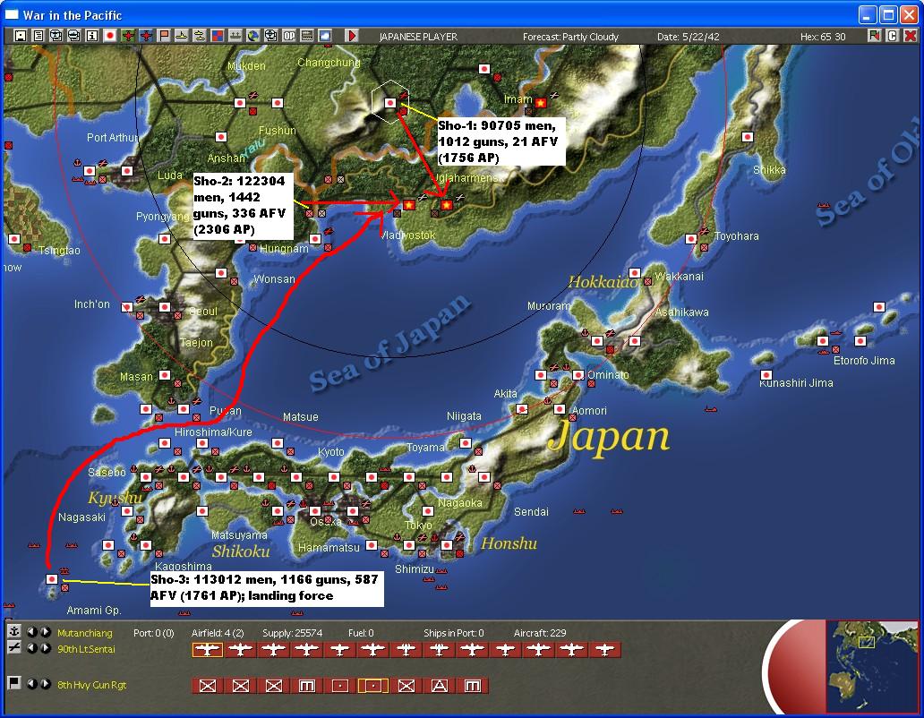Viewport: 924px width, 718px height.
Task: Go to previous base with Mutanchiang left arrow
Action: pyautogui.click(x=32, y=632)
